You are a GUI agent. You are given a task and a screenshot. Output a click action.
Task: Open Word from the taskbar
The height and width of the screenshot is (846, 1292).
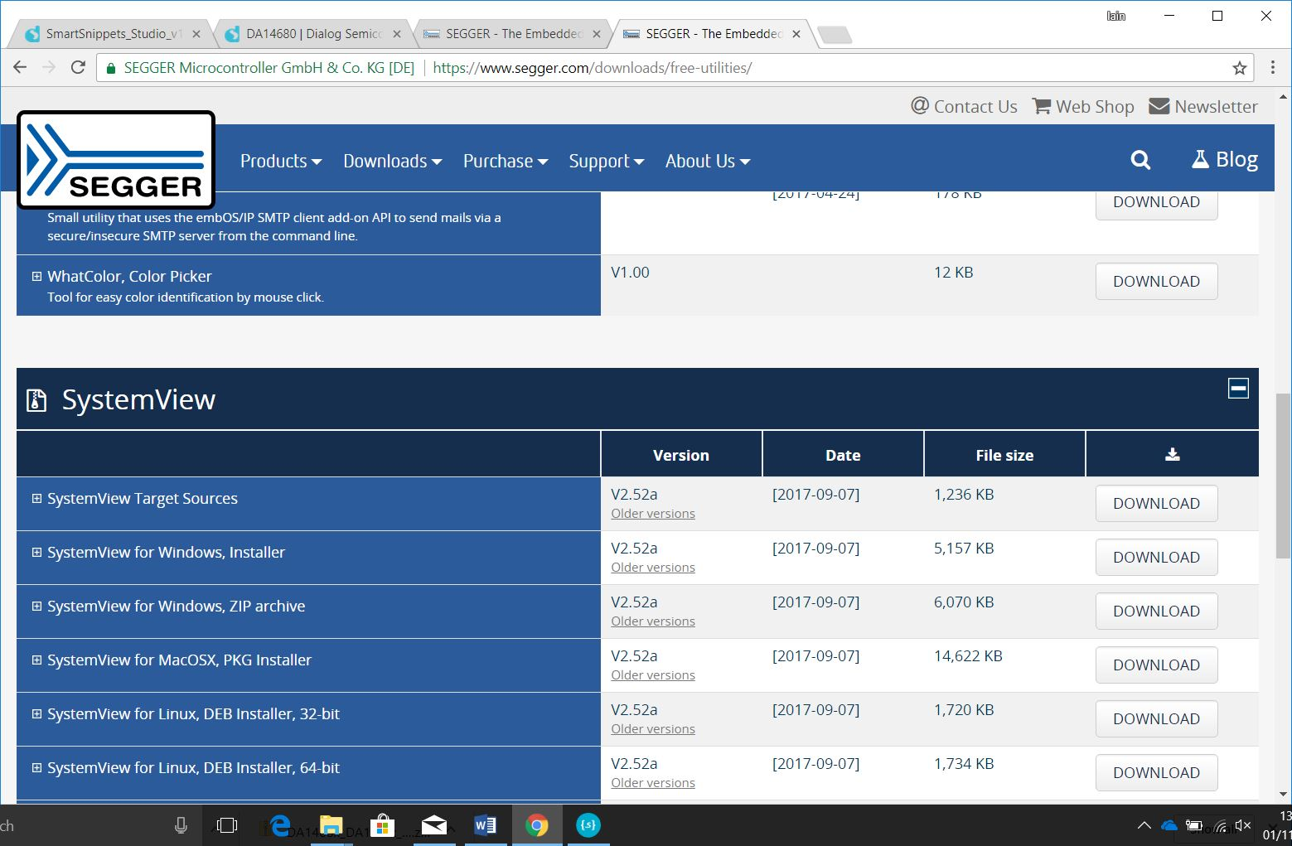tap(486, 825)
